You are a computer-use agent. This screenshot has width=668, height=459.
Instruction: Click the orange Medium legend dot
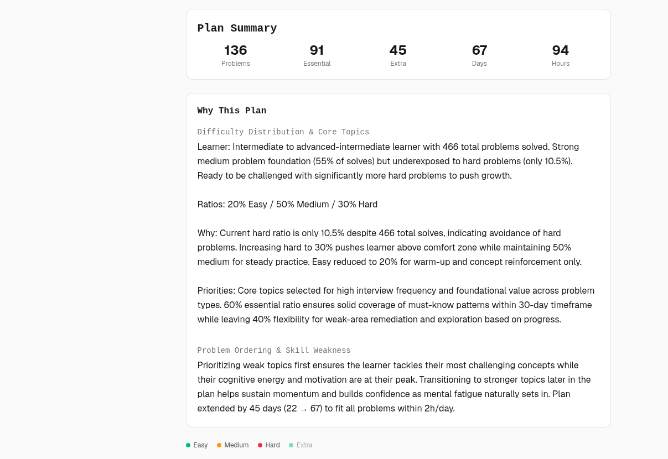point(219,445)
